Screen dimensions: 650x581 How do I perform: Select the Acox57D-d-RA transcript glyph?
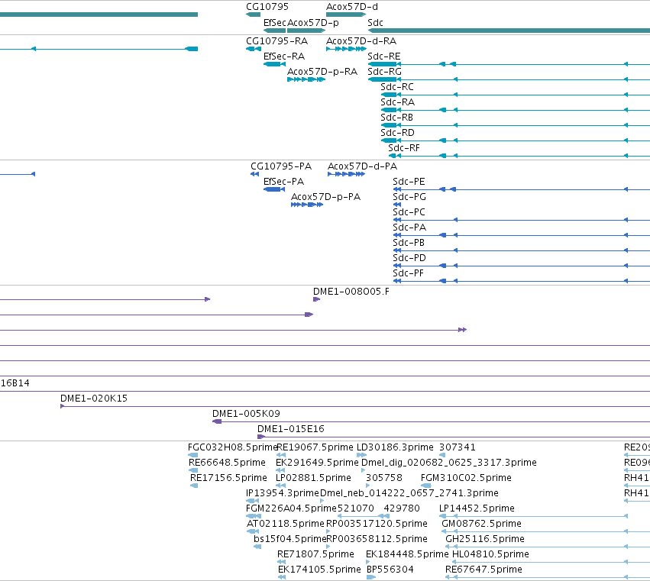(346, 49)
